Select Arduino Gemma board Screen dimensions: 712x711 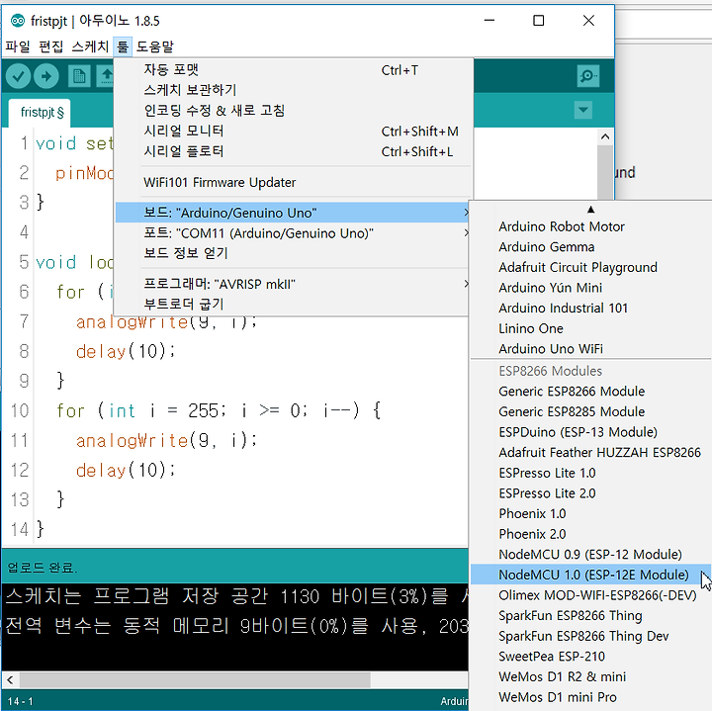(x=591, y=247)
